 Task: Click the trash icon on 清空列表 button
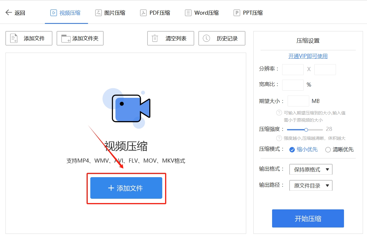(155, 38)
